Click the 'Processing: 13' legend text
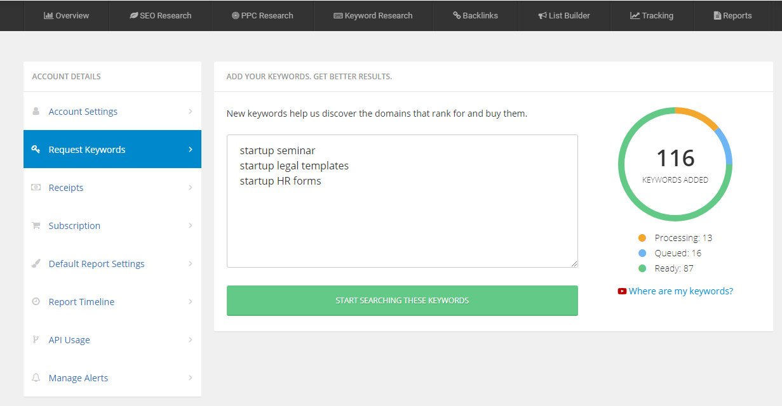The height and width of the screenshot is (406, 782). pyautogui.click(x=684, y=238)
